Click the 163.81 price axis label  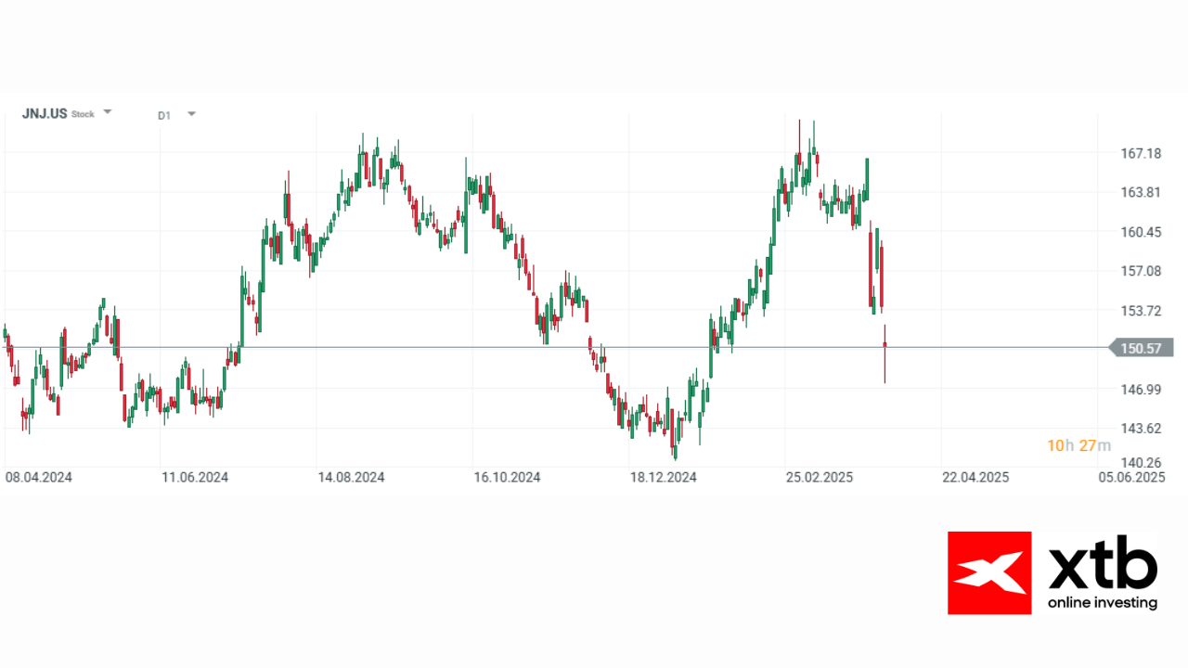tap(1142, 192)
